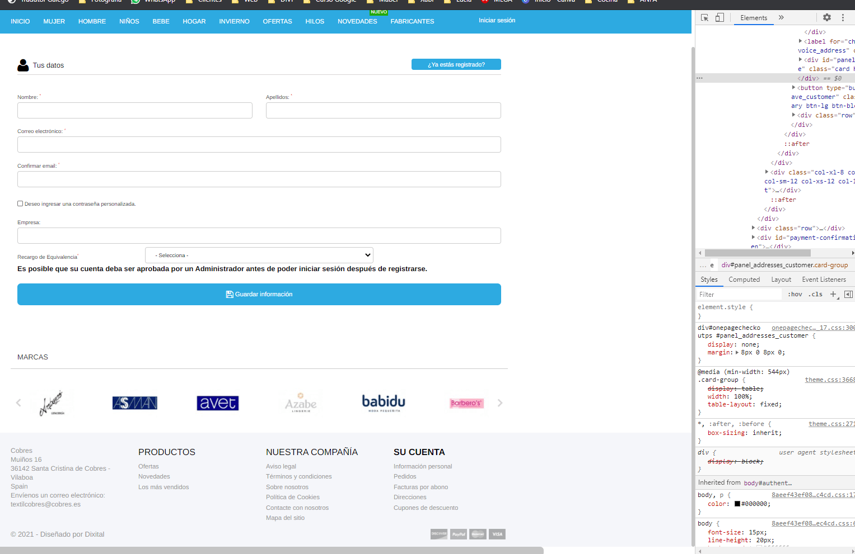The height and width of the screenshot is (554, 855).
Task: Open the MUJER category menu
Action: pos(54,21)
